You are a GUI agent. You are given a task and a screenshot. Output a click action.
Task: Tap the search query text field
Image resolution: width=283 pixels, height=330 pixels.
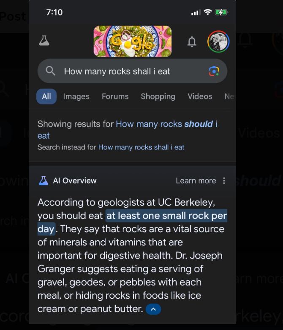(x=127, y=71)
